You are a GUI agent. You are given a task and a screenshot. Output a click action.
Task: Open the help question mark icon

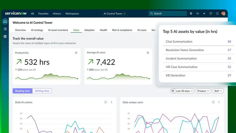(211, 13)
